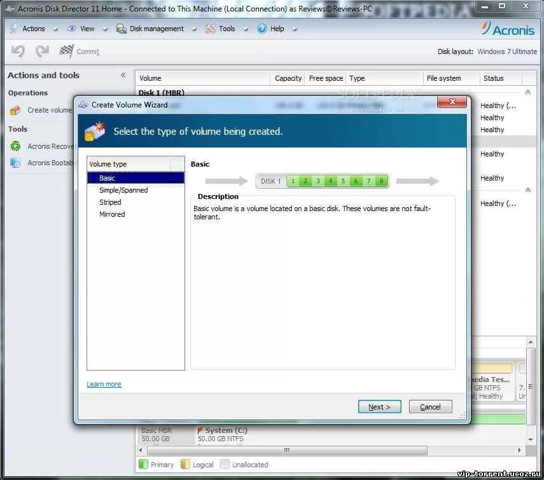The width and height of the screenshot is (544, 480).
Task: Click the Undo arrow icon
Action: point(18,51)
